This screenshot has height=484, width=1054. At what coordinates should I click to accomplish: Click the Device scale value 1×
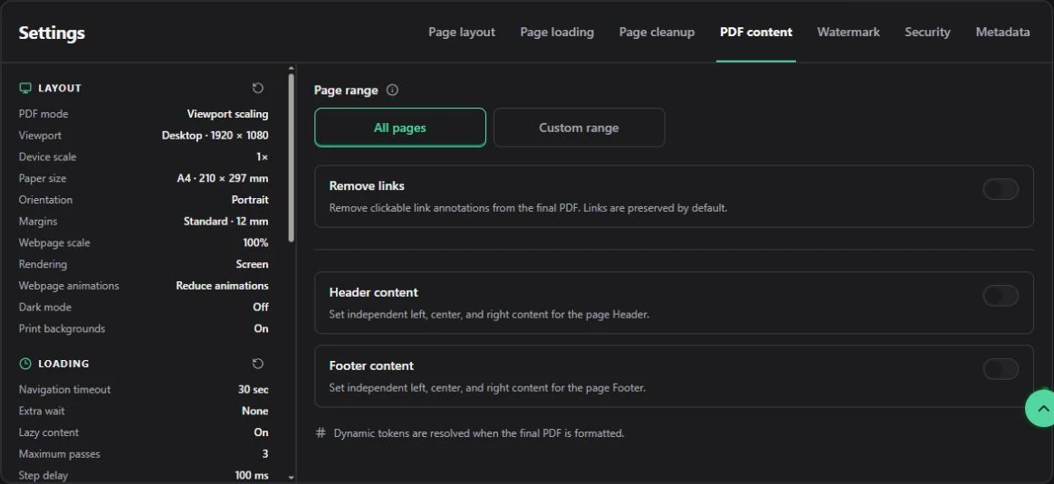coord(263,157)
